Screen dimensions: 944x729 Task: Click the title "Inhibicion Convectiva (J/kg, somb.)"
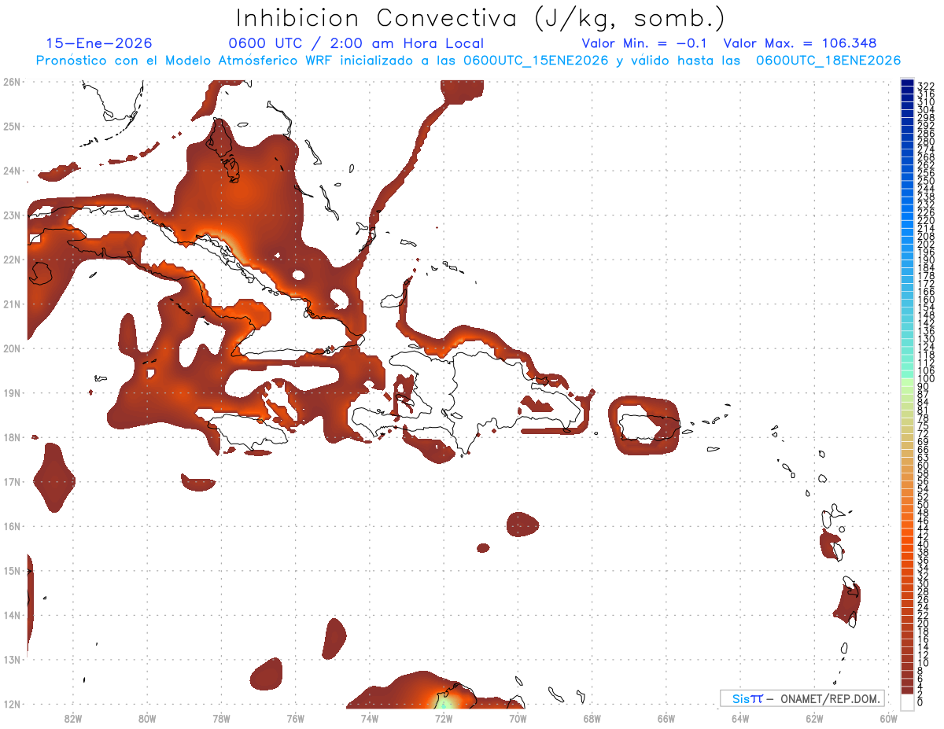coord(481,18)
